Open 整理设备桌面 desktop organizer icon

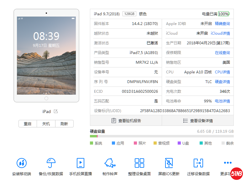pyautogui.click(x=139, y=163)
